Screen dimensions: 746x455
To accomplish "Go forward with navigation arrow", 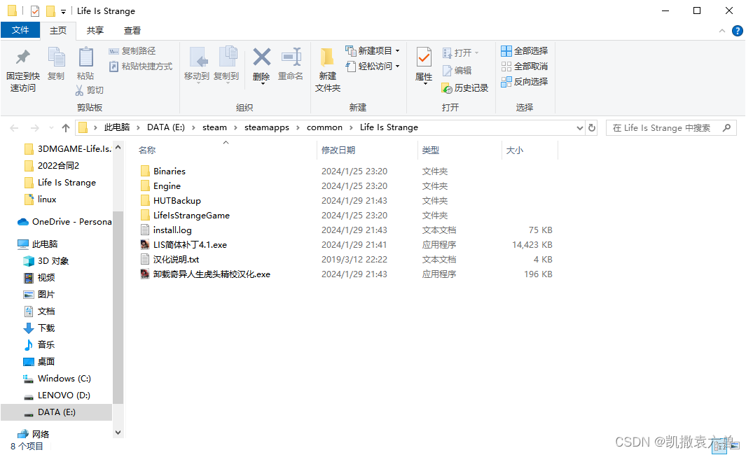I will point(35,128).
